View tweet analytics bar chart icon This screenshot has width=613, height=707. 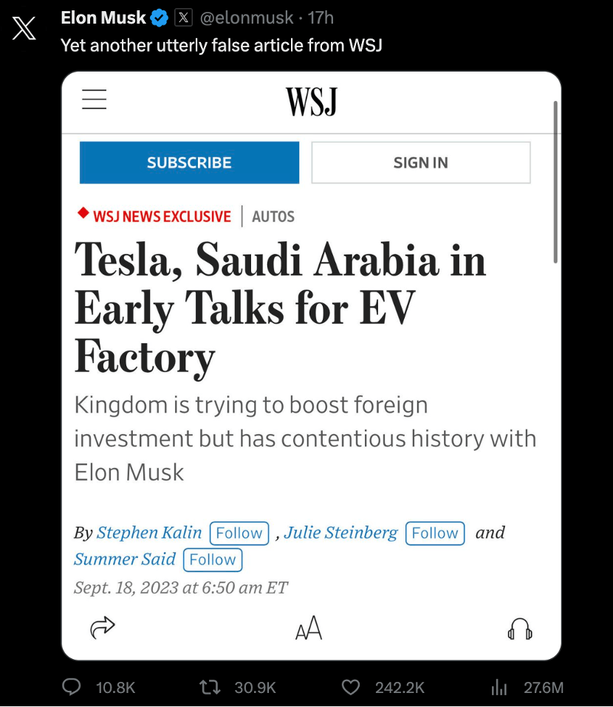499,687
